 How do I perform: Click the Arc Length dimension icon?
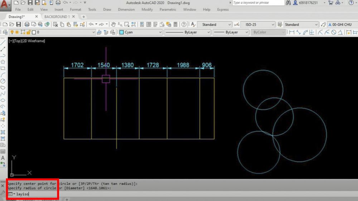(x=305, y=32)
